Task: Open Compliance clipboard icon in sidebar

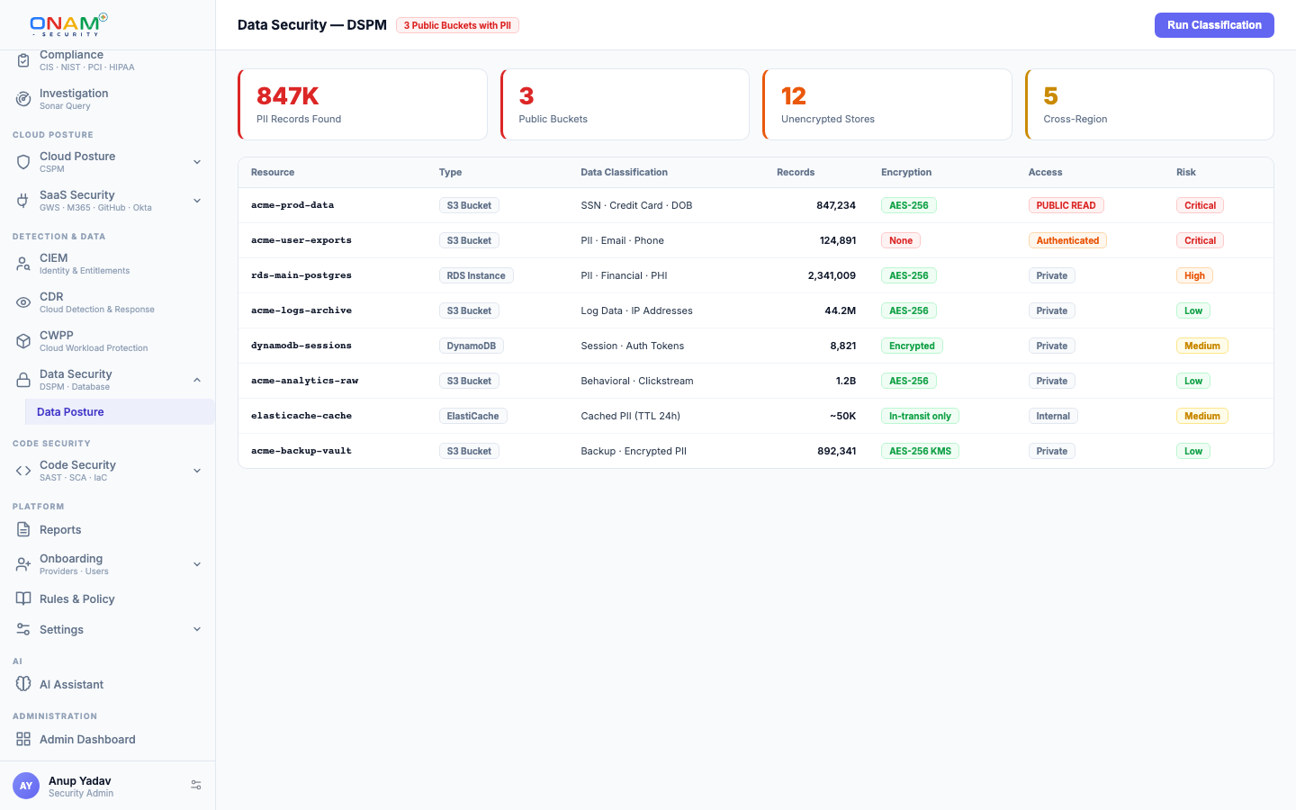Action: point(23,60)
